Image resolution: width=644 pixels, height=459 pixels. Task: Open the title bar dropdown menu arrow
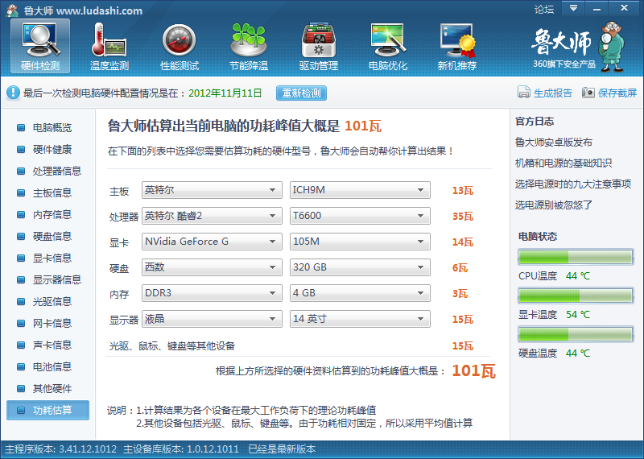[x=573, y=8]
